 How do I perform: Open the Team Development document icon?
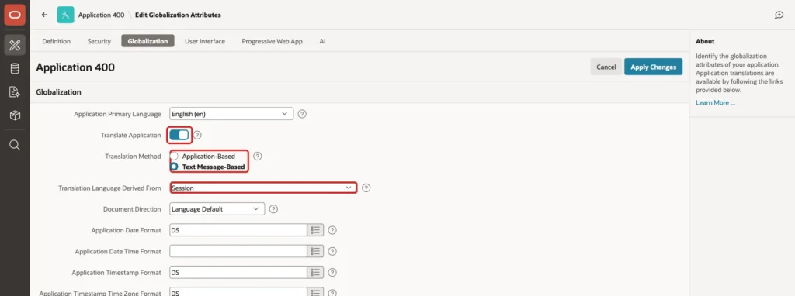tap(15, 92)
